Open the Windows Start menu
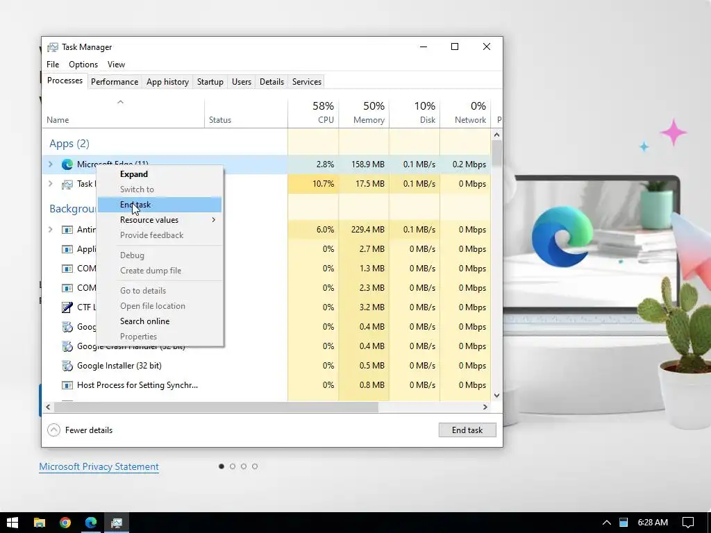Image resolution: width=711 pixels, height=533 pixels. [12, 523]
